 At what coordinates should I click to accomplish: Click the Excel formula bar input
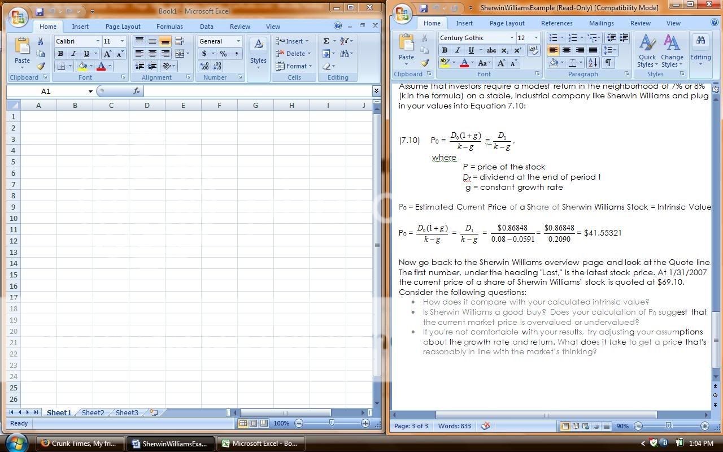258,91
